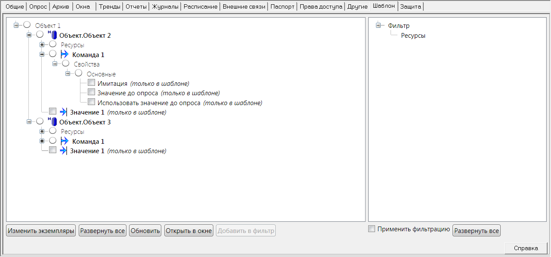Click the Объект.Объект 2 label
Image resolution: width=551 pixels, height=257 pixels.
85,36
